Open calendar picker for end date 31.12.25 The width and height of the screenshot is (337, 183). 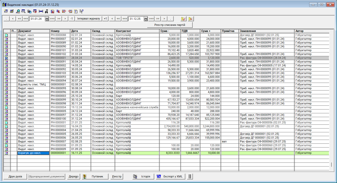point(146,19)
